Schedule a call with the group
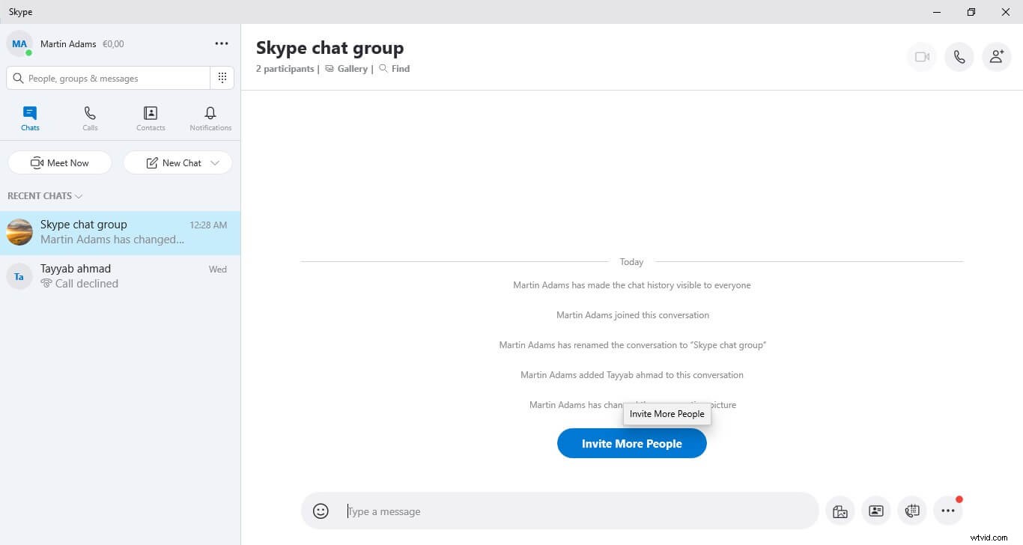1023x545 pixels. coord(911,511)
